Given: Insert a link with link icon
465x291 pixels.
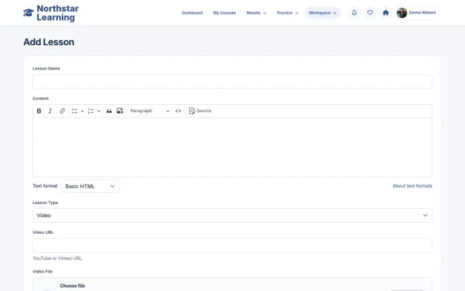Looking at the screenshot, I should pos(62,111).
